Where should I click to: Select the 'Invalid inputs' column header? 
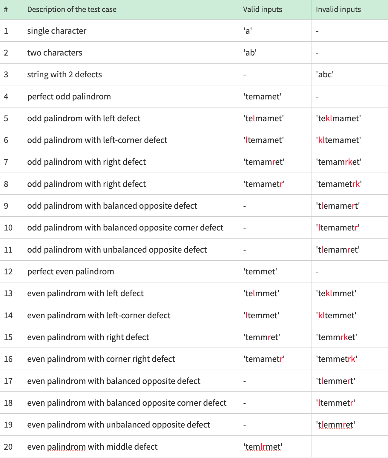[350, 10]
